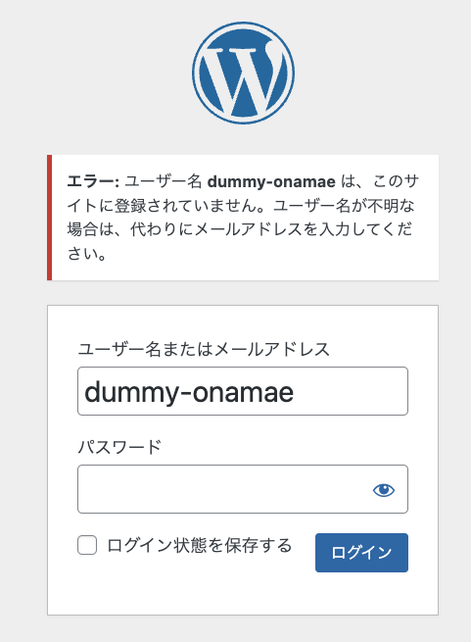Image resolution: width=471 pixels, height=642 pixels.
Task: Select the ログイン状態を保存する label text
Action: (x=200, y=545)
